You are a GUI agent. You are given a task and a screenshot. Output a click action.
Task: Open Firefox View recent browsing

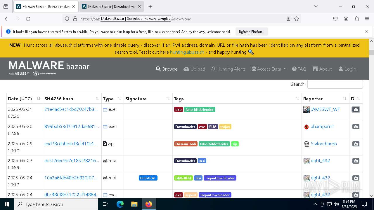tap(6, 6)
